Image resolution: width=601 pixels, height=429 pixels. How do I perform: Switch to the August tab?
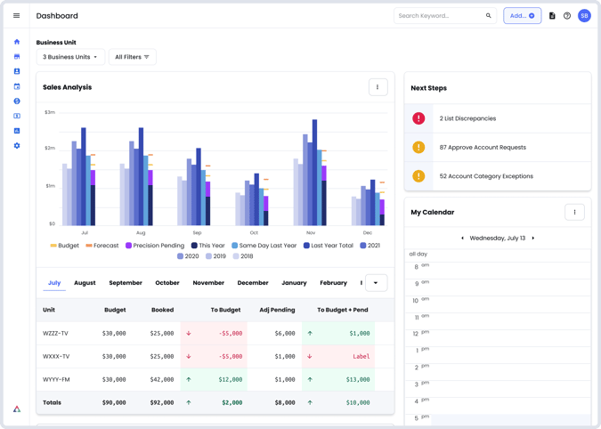(x=85, y=283)
